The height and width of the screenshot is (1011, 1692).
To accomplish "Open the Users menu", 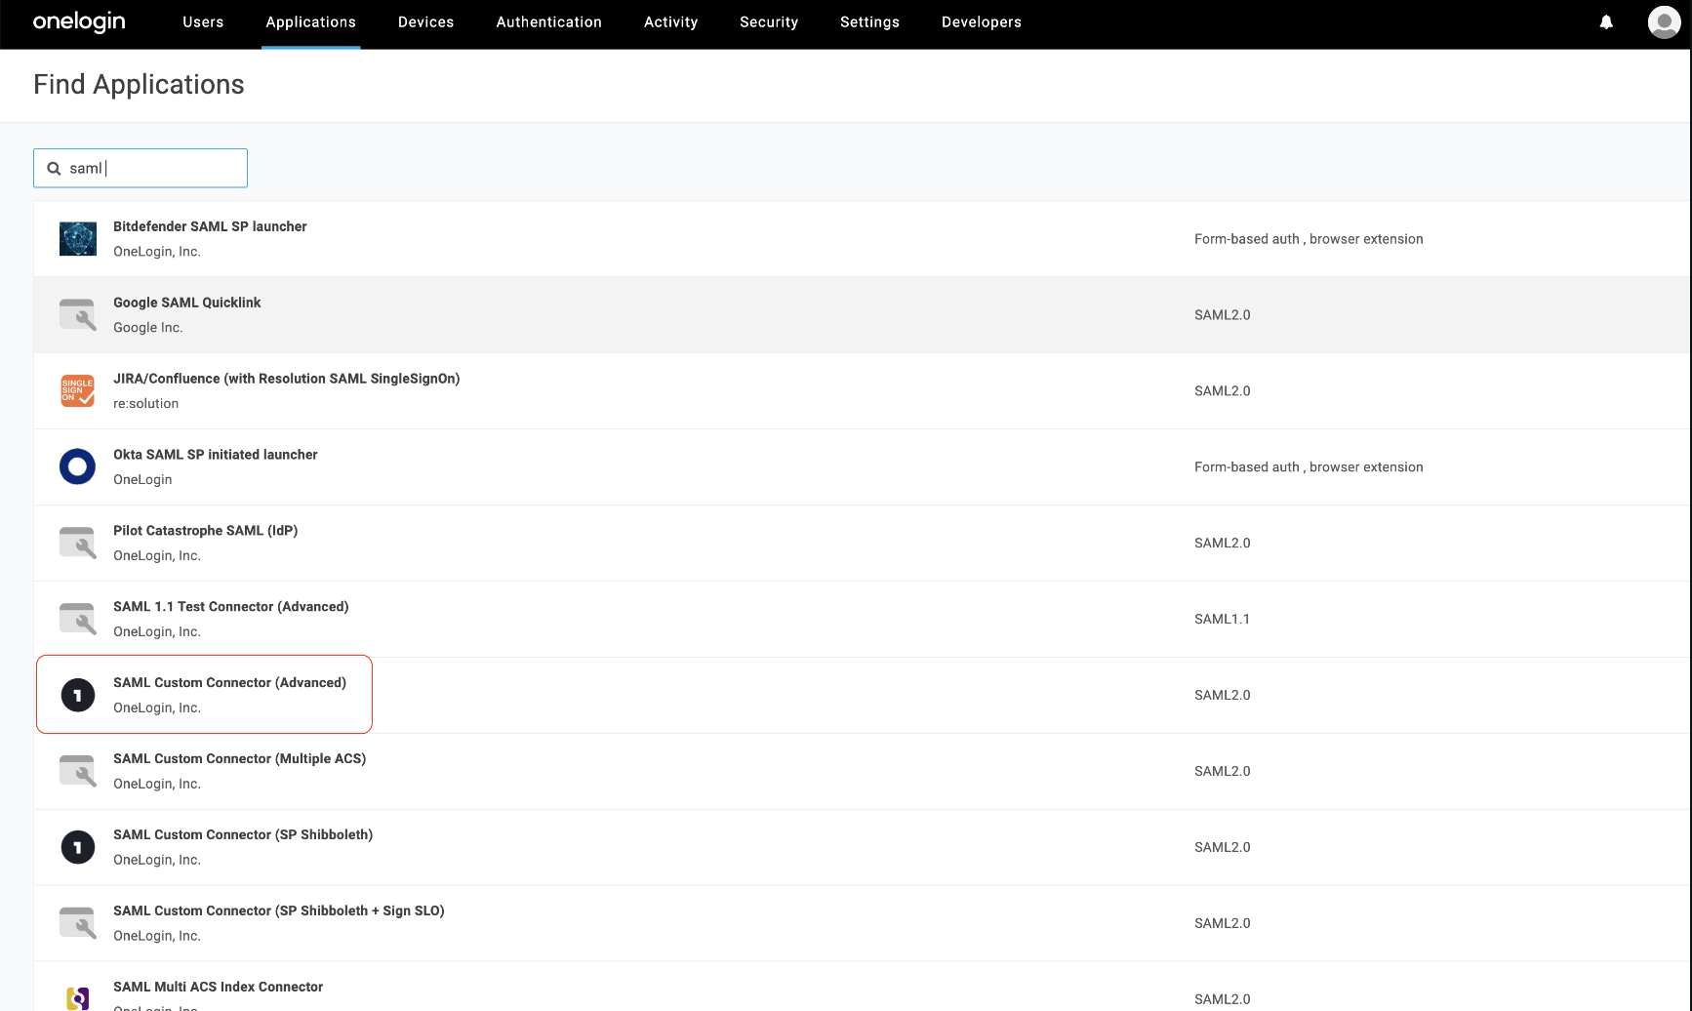I will [203, 21].
